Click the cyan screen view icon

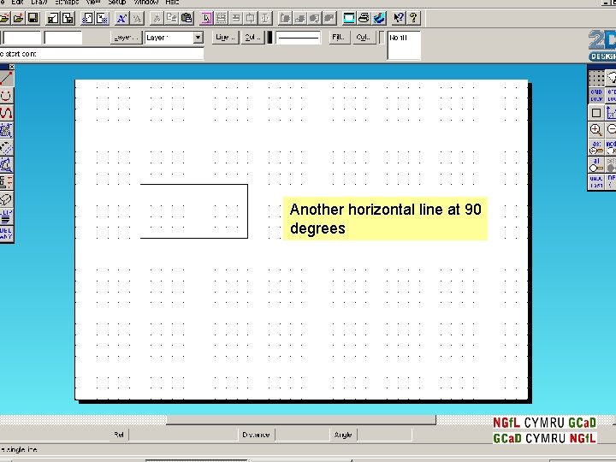tap(349, 18)
